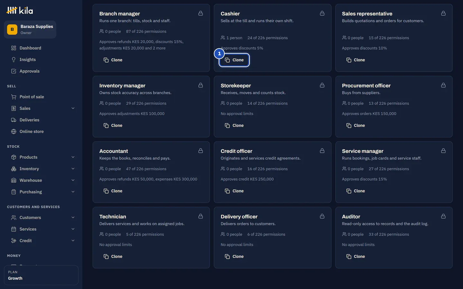This screenshot has height=289, width=463.
Task: Click "Approves orders KES 150,000" text
Action: 369,114
